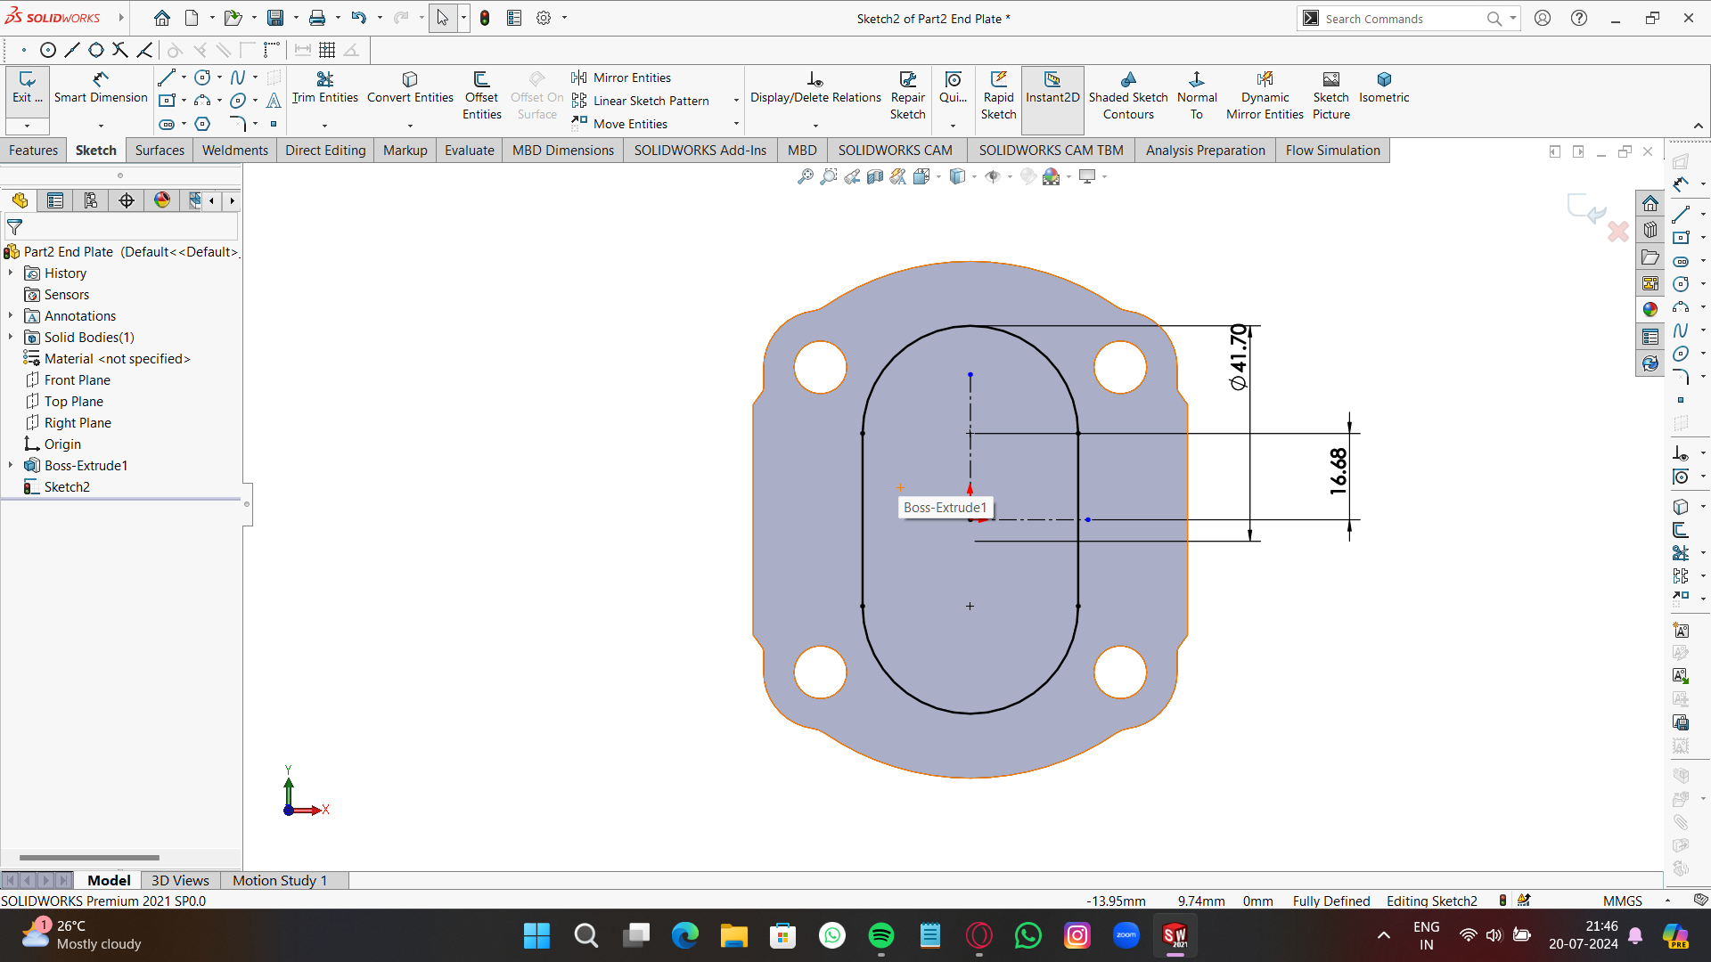The image size is (1711, 962).
Task: Click the Rapid Sketch tool
Action: pyautogui.click(x=998, y=95)
